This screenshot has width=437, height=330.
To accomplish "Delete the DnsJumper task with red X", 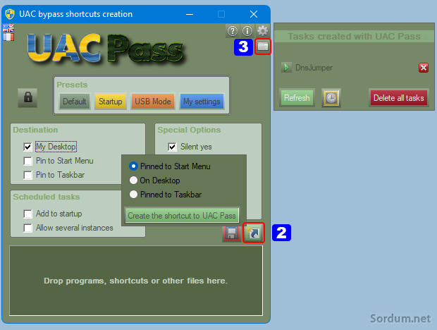I will (x=424, y=68).
